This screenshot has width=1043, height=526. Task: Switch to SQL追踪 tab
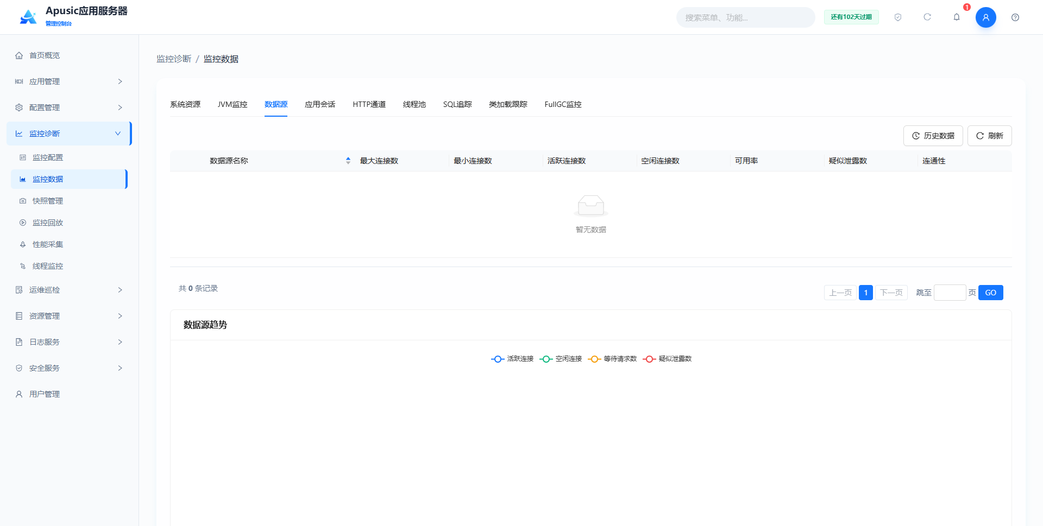pos(457,104)
